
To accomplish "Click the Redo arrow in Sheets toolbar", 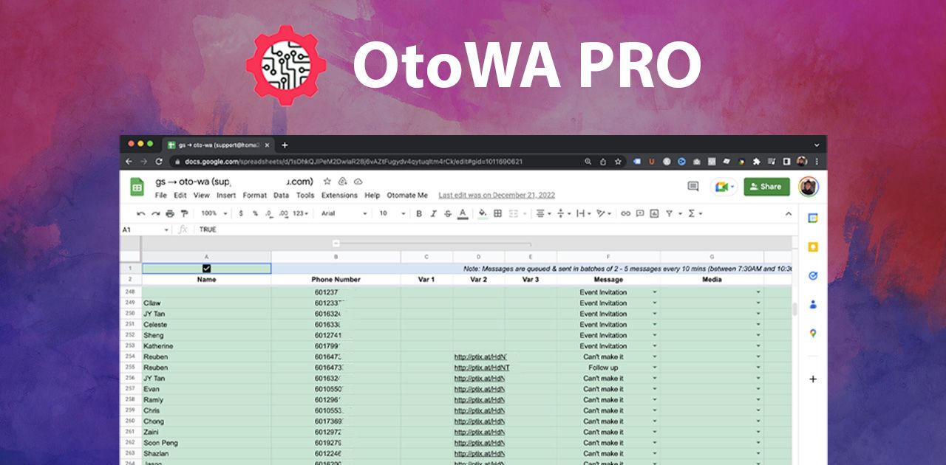I will [x=155, y=213].
